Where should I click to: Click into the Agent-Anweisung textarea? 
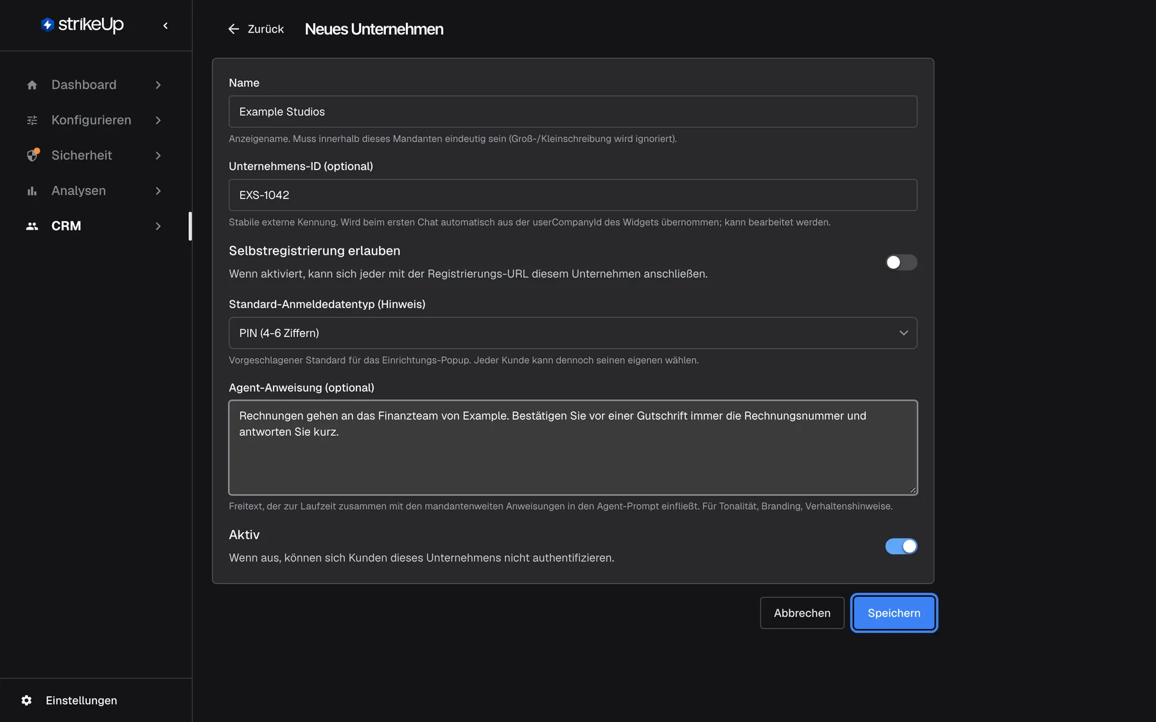pos(573,448)
